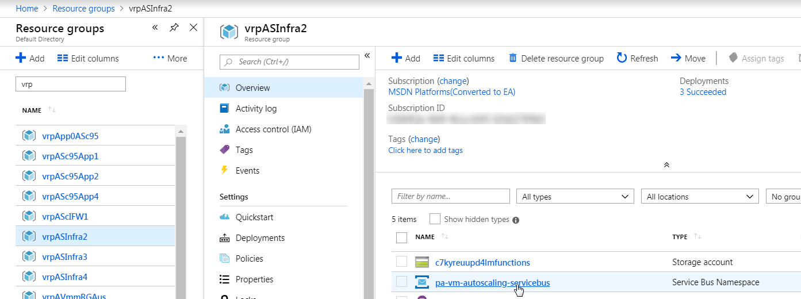Click the Delete resource group trash icon
The height and width of the screenshot is (299, 801).
pos(513,58)
